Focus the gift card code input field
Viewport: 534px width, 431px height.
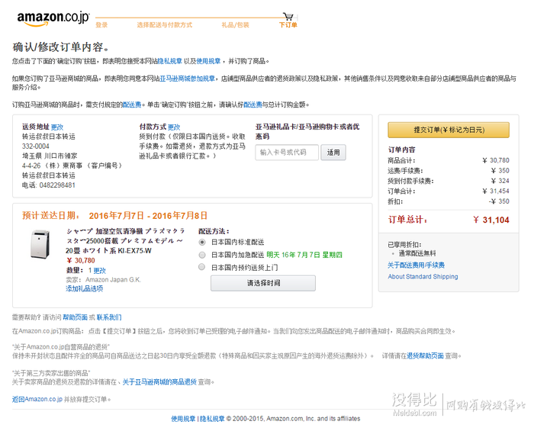coord(287,152)
